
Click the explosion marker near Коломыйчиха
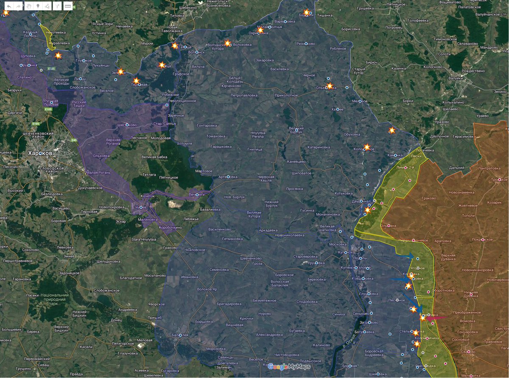[417, 344]
